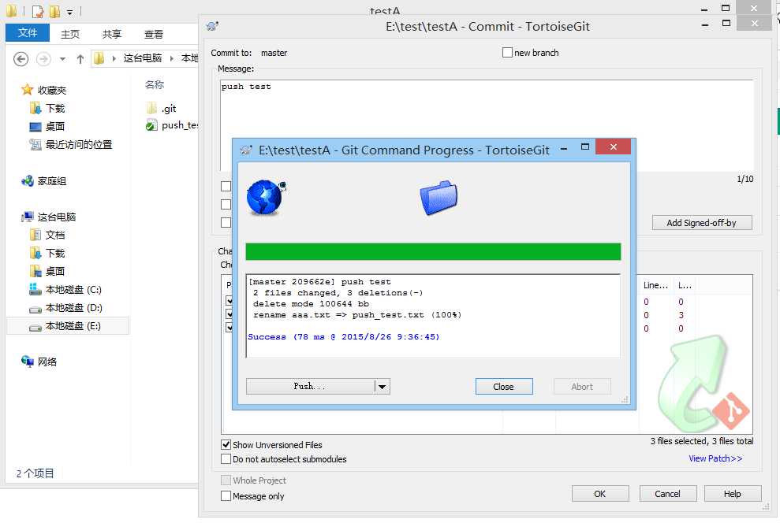Viewport: 780px width, 523px height.
Task: Click the 名称 column header
Action: click(x=155, y=84)
